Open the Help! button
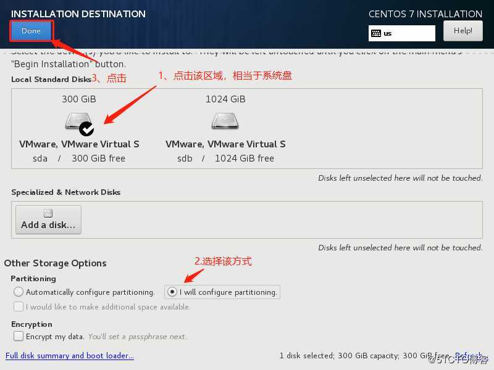494x370 pixels. coord(463,31)
